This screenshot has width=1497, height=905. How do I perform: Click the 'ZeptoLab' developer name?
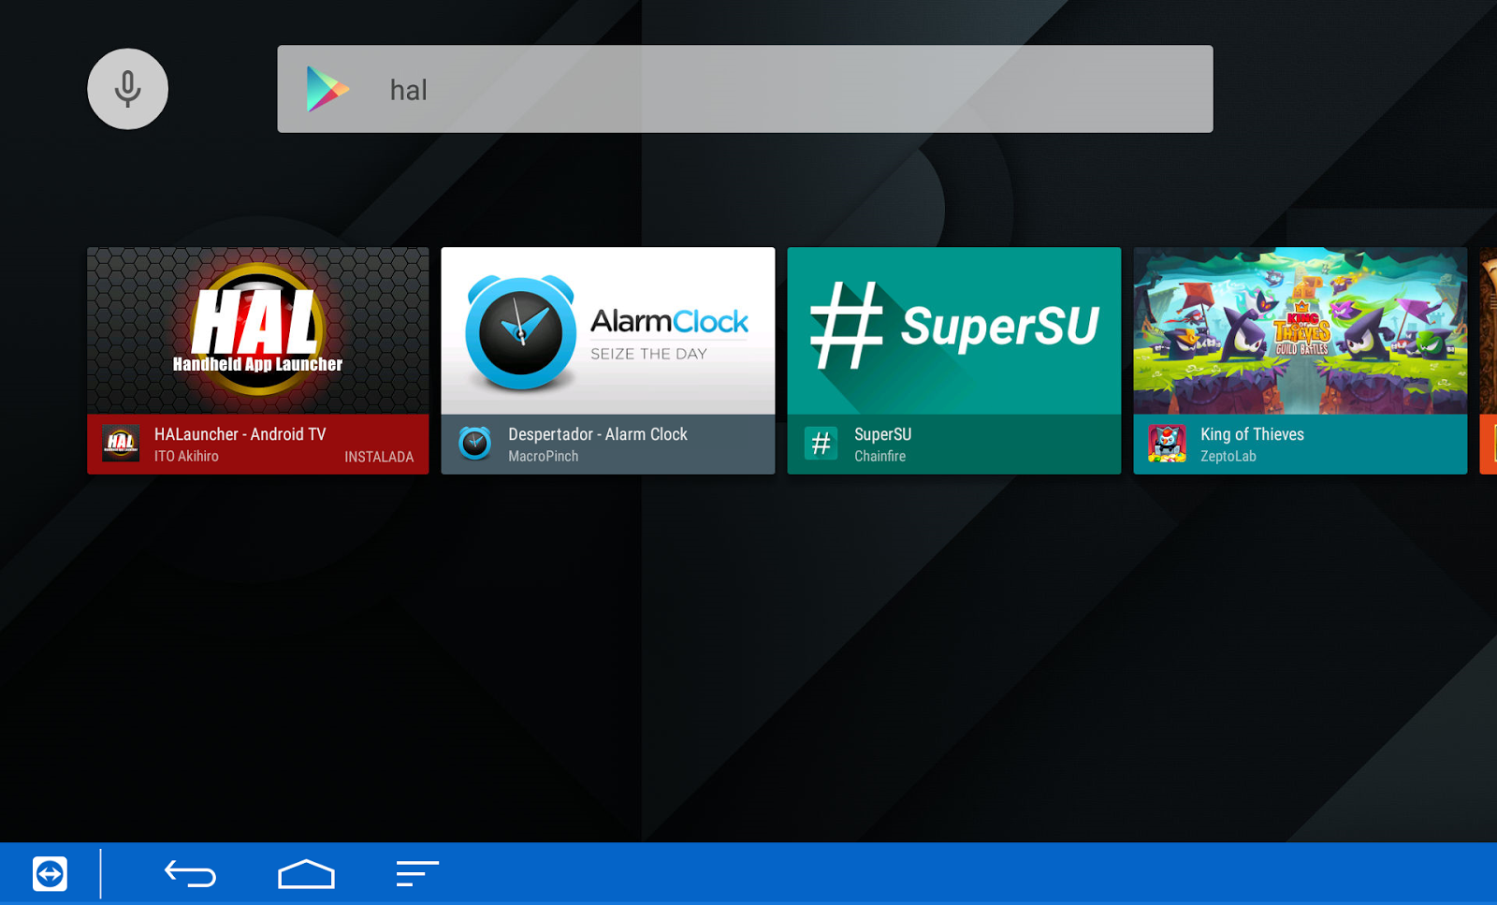click(1228, 457)
